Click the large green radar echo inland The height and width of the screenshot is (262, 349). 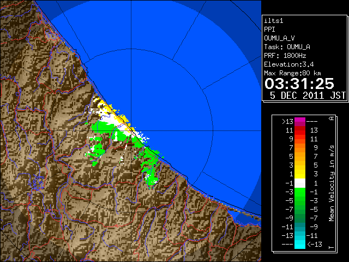103,127
